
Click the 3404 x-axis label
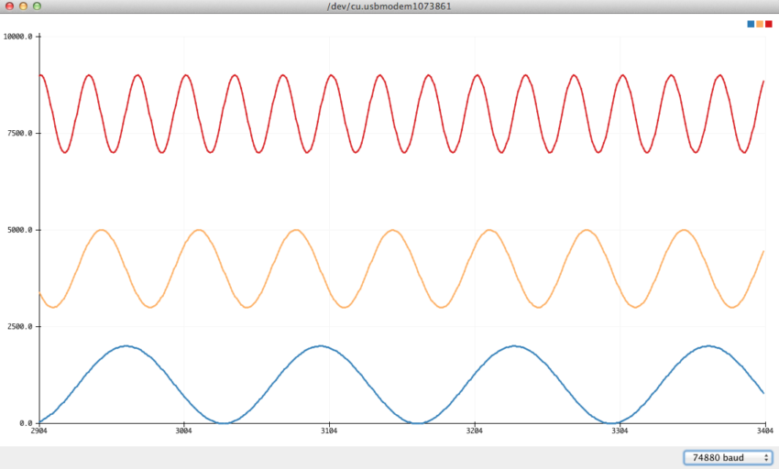[765, 431]
